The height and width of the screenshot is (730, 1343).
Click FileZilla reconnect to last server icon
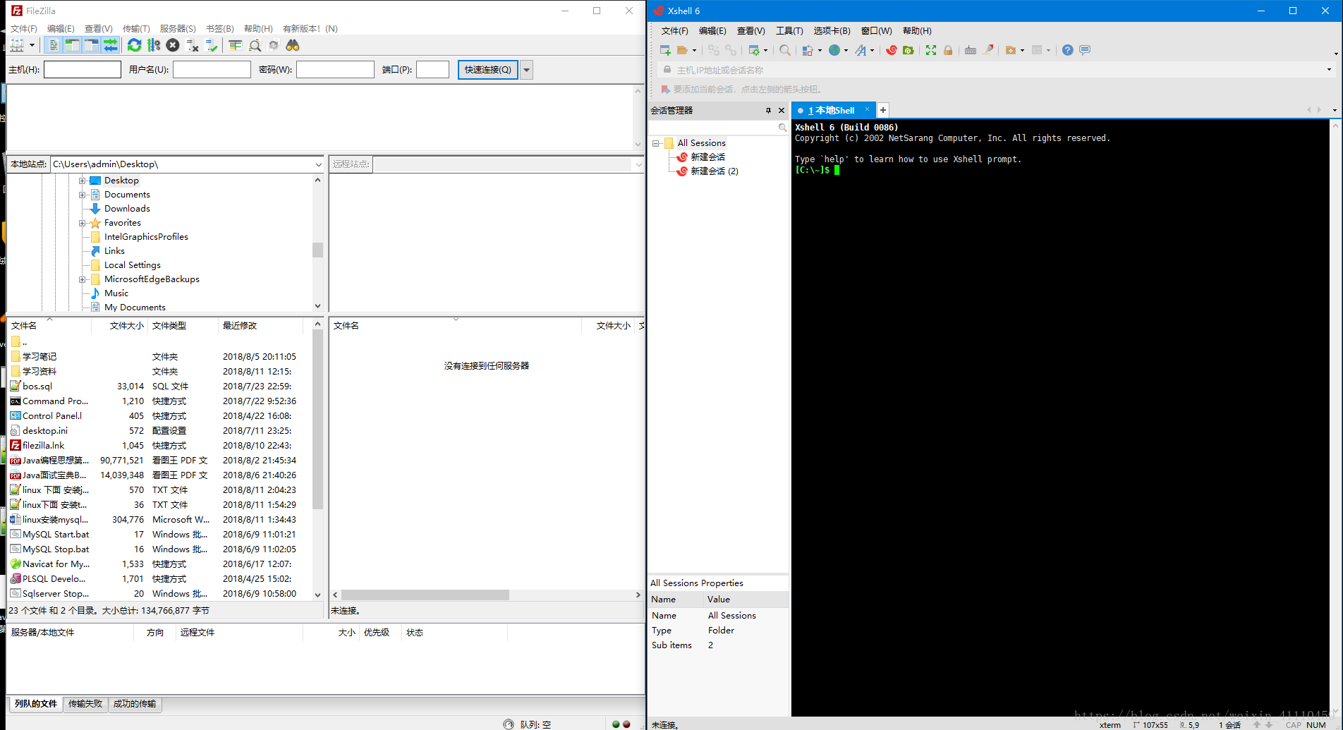click(x=212, y=45)
